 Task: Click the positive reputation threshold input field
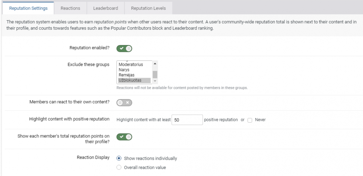[187, 120]
